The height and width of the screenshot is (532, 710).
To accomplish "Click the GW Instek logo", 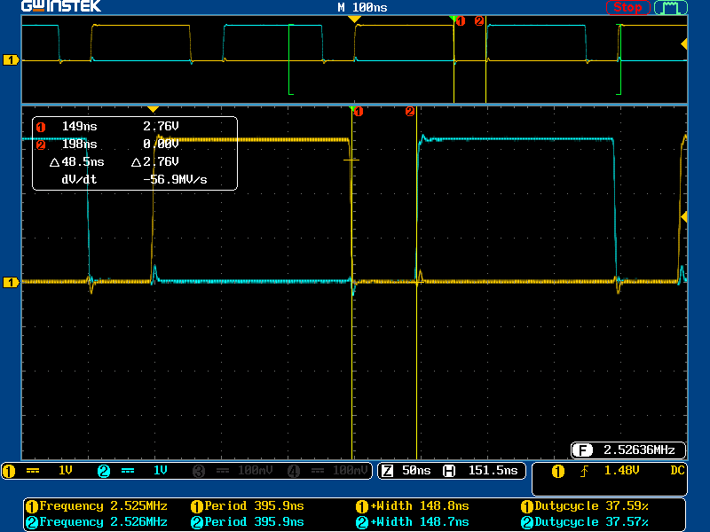I will coord(61,6).
